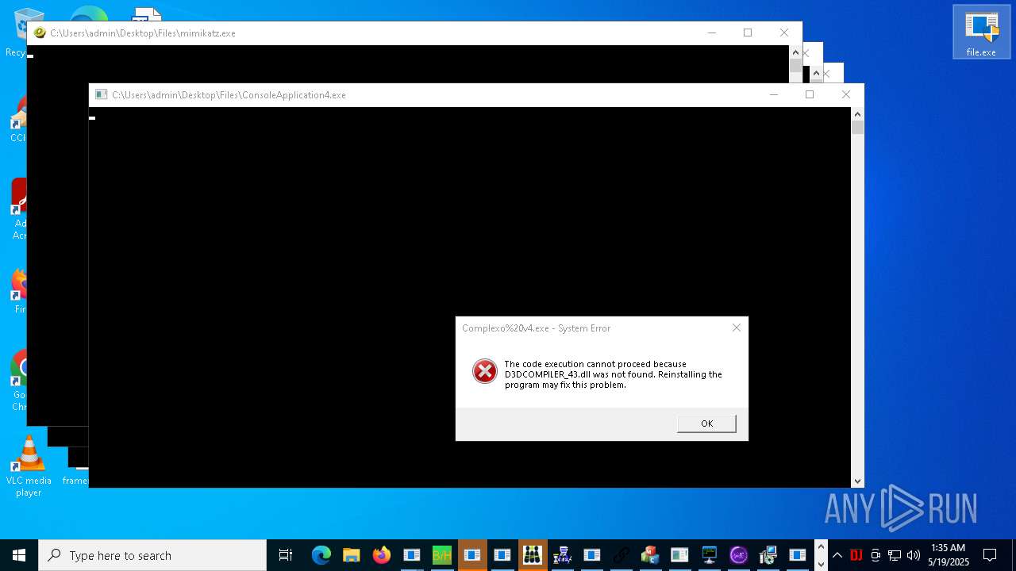Screen dimensions: 1016x571
Task: Maximize the ConsoleApplication4.exe window
Action: tap(810, 94)
